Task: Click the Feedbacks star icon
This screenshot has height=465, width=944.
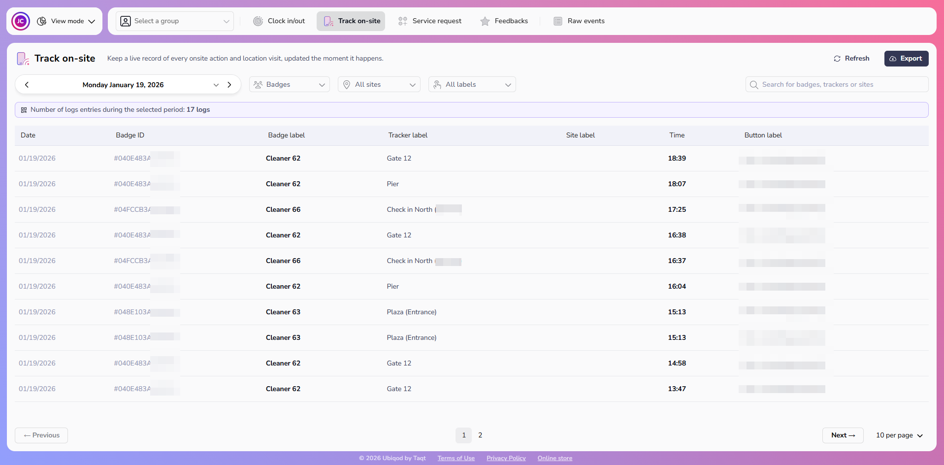Action: coord(485,21)
